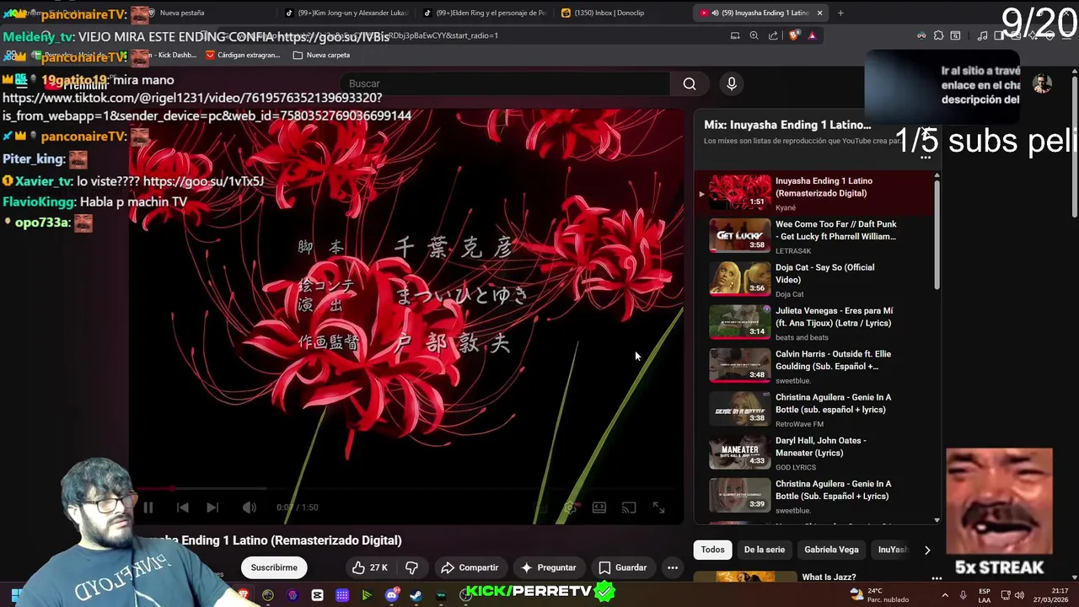Select the De la serie chip

[764, 550]
